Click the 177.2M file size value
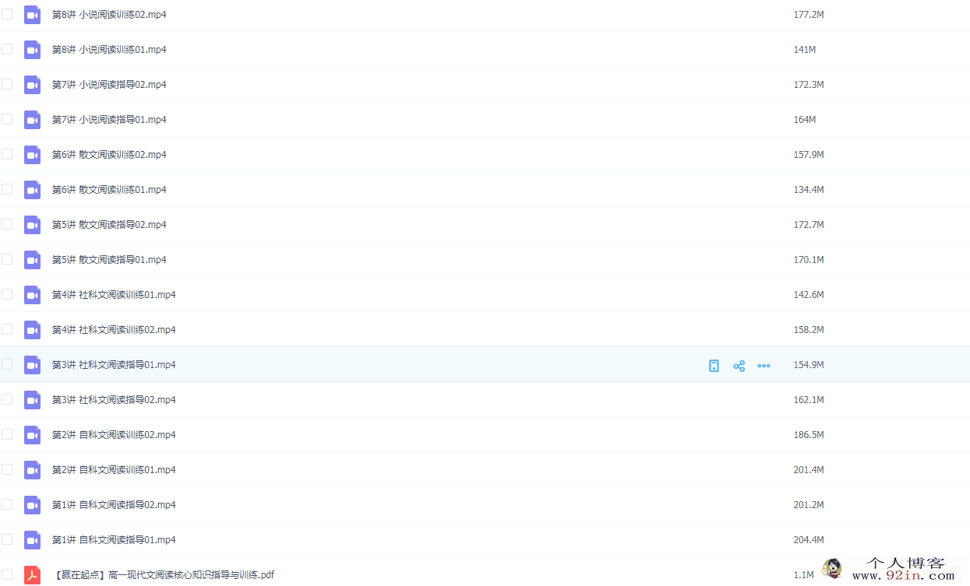Viewport: 970px width, 586px height. tap(809, 15)
